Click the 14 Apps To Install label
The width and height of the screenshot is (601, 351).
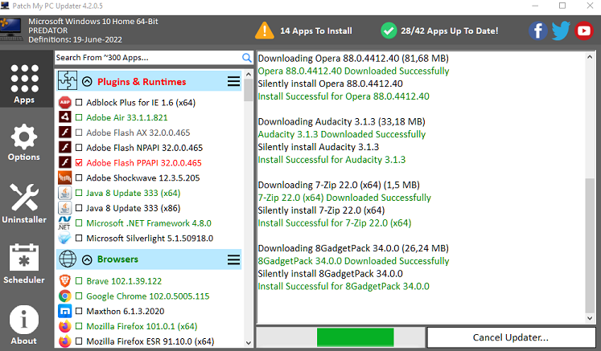pos(316,31)
